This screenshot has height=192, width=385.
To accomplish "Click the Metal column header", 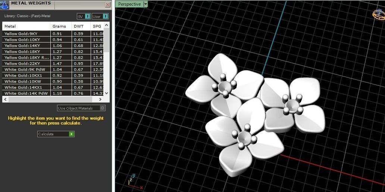I will (x=26, y=26).
